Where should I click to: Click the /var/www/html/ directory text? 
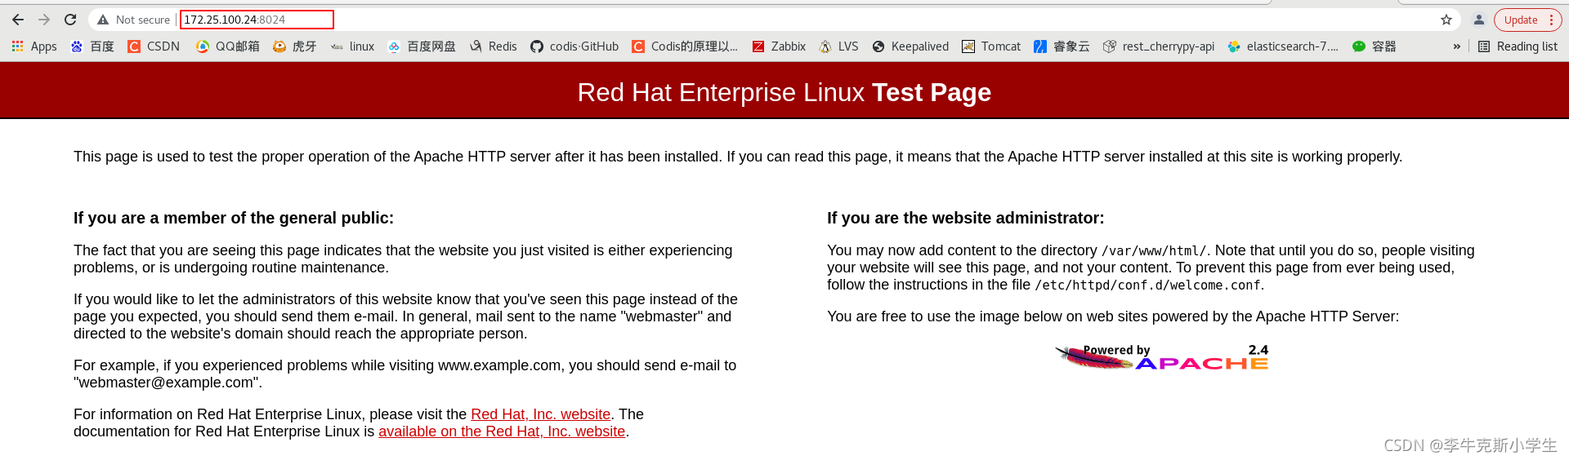click(x=1153, y=251)
